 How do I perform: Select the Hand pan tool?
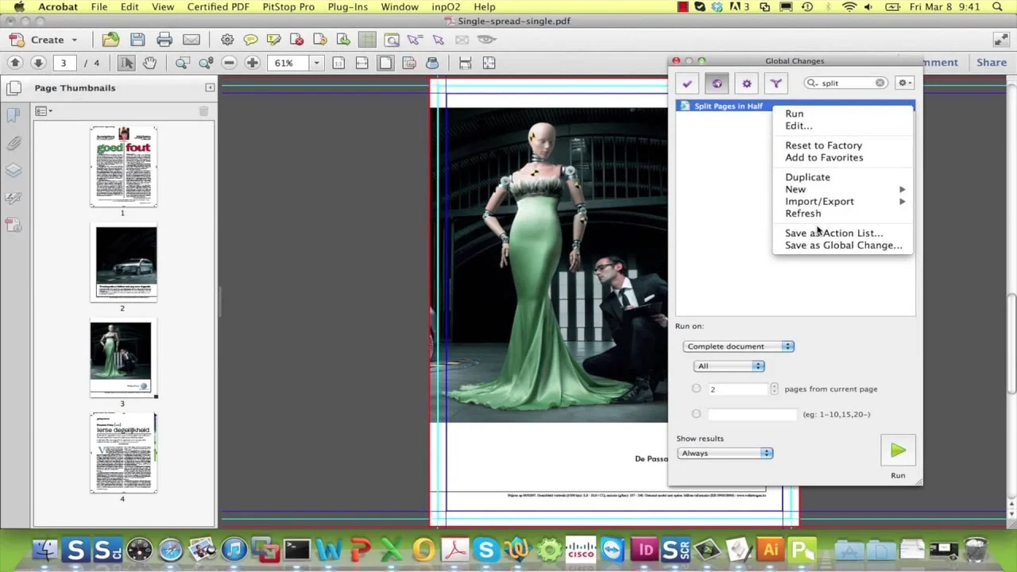pyautogui.click(x=149, y=63)
